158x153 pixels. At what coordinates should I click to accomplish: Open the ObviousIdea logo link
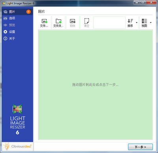(x=17, y=146)
